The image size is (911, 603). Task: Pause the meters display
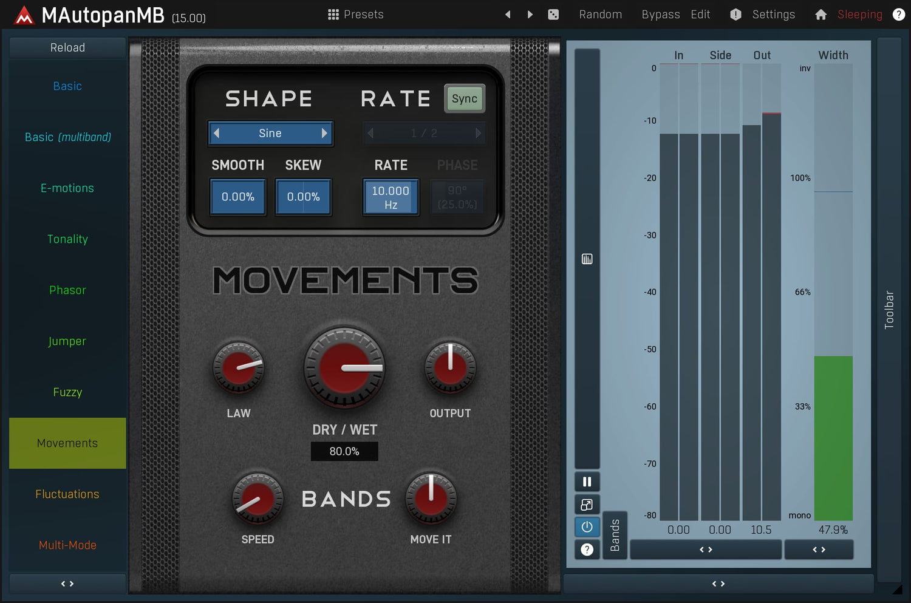pyautogui.click(x=587, y=482)
